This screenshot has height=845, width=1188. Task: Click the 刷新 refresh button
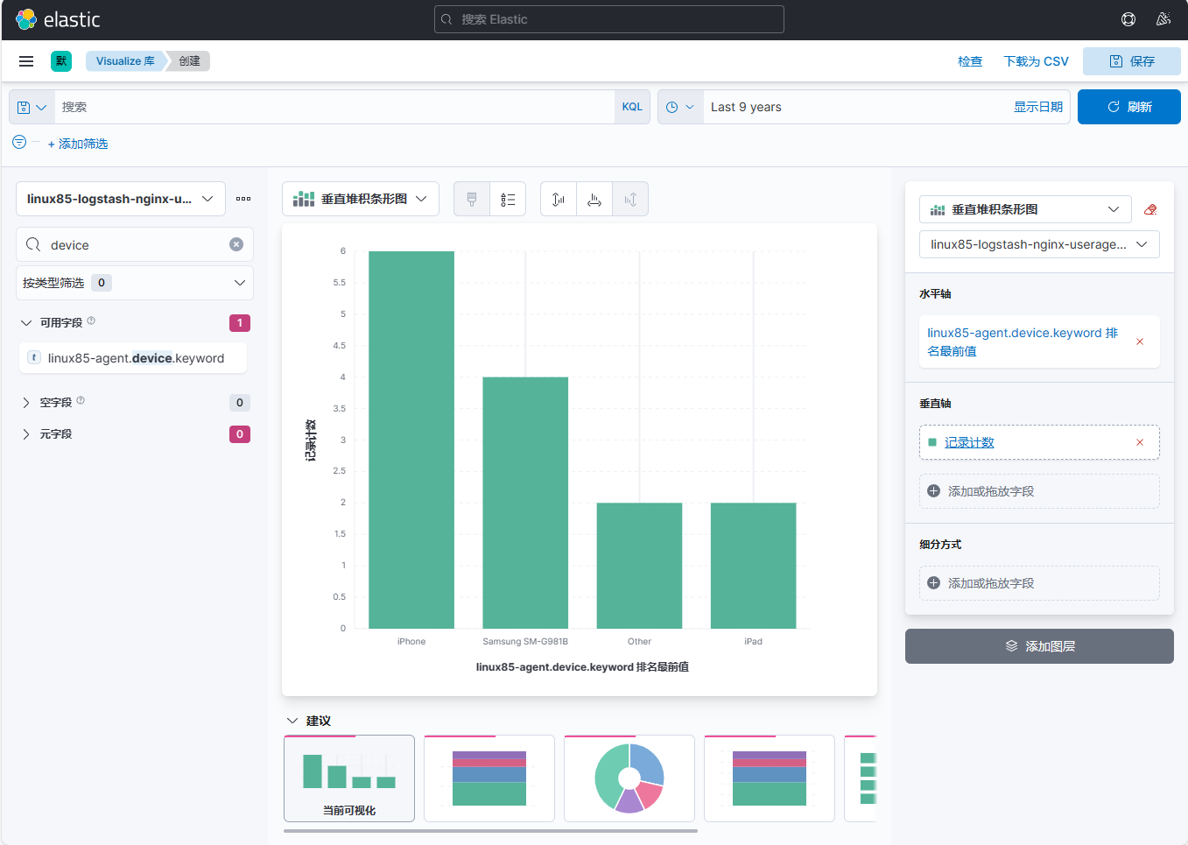click(1128, 107)
